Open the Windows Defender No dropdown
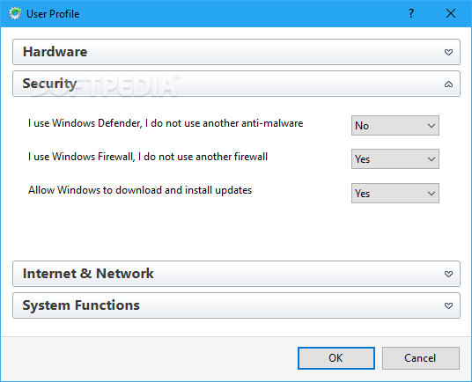472x382 pixels. click(x=395, y=126)
